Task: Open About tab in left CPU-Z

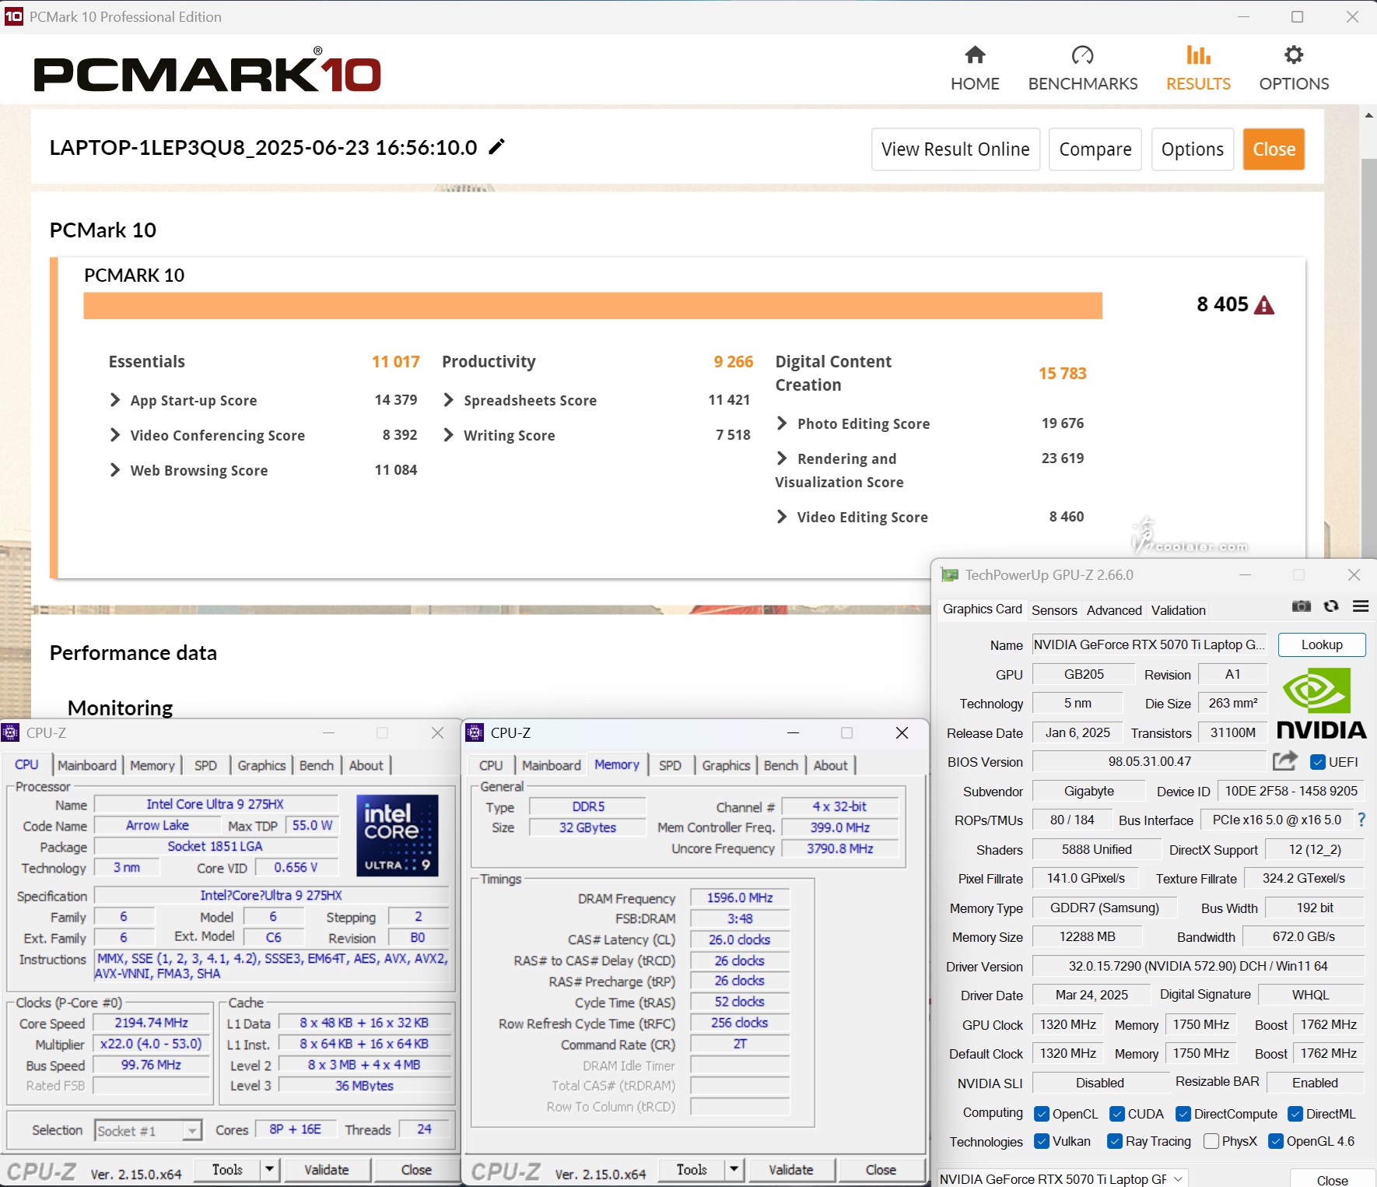Action: pos(366,765)
